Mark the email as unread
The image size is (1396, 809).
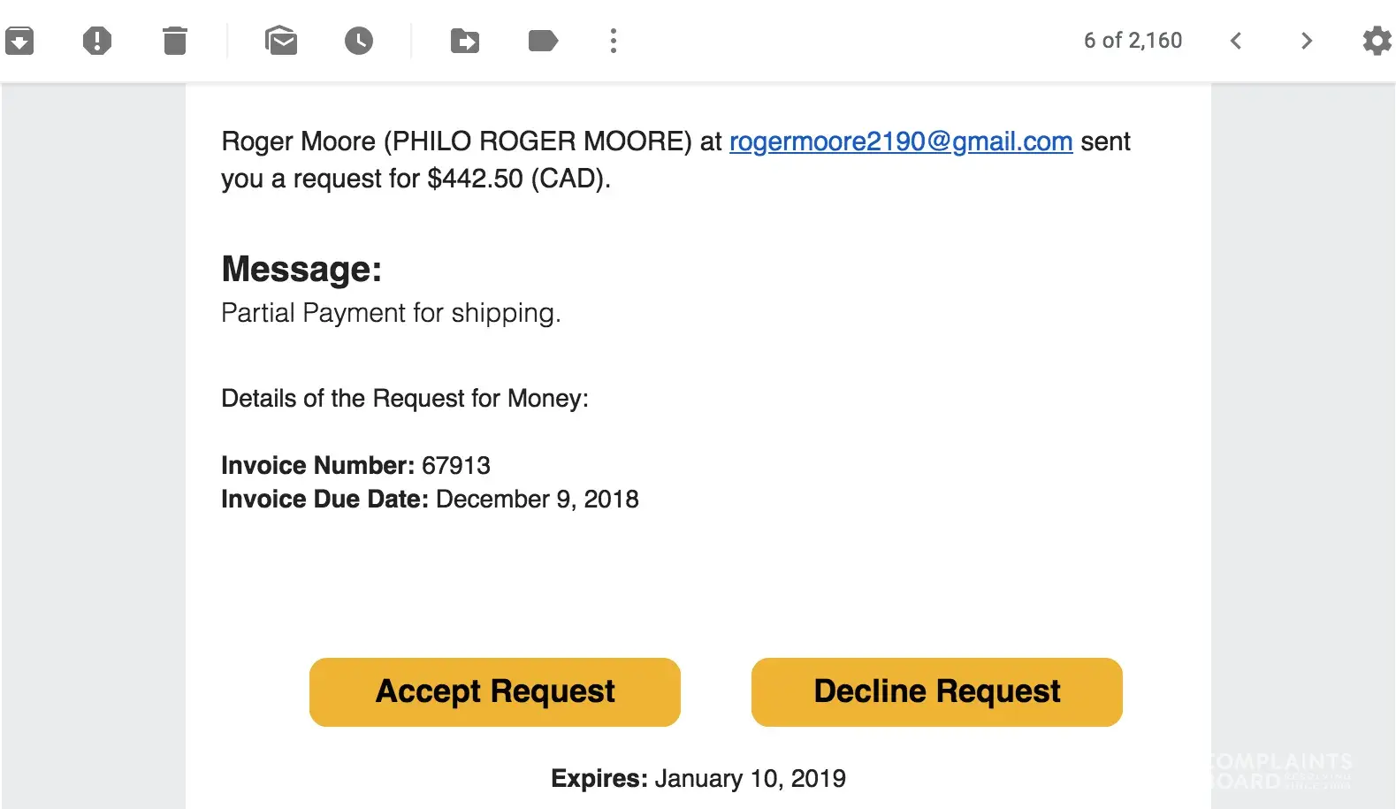[x=281, y=41]
